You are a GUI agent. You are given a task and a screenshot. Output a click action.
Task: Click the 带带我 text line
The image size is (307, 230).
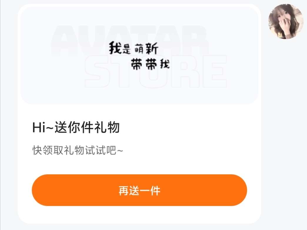click(150, 65)
